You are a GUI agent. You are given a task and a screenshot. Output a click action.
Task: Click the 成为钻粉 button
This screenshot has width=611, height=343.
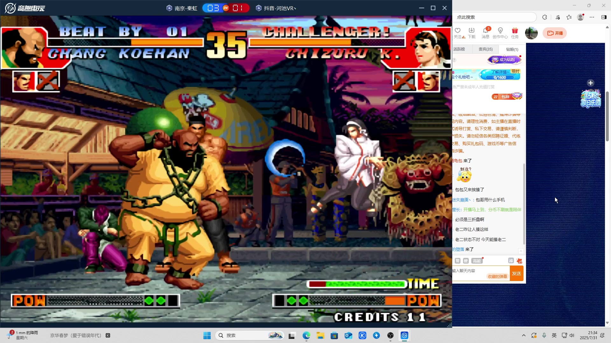click(504, 60)
